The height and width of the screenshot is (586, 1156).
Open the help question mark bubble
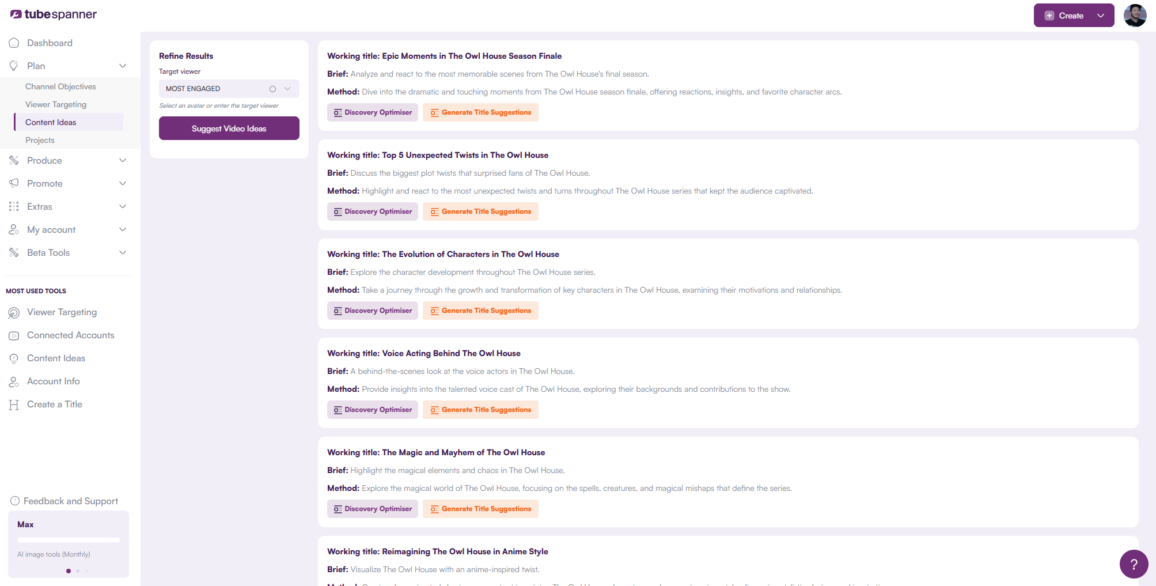[1134, 564]
